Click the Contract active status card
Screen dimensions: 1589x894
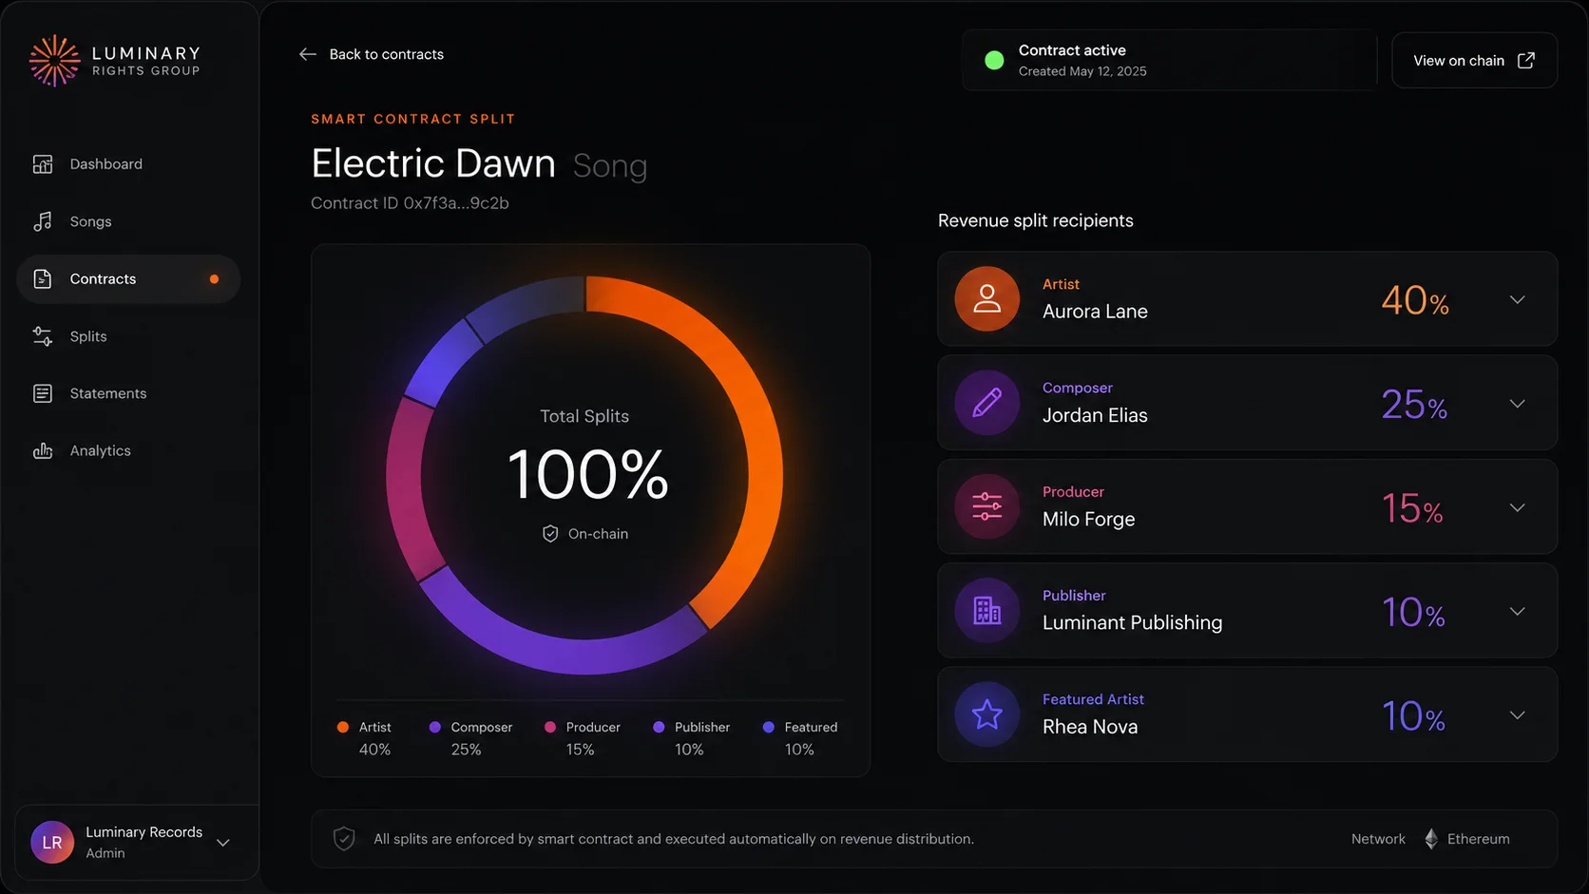pyautogui.click(x=1170, y=61)
